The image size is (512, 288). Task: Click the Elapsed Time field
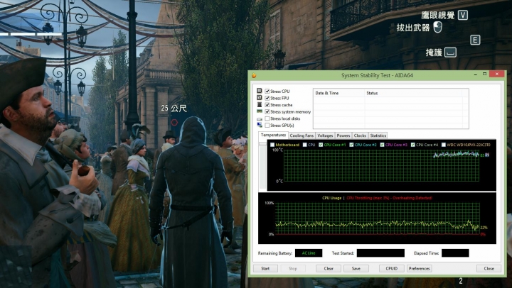(x=455, y=253)
